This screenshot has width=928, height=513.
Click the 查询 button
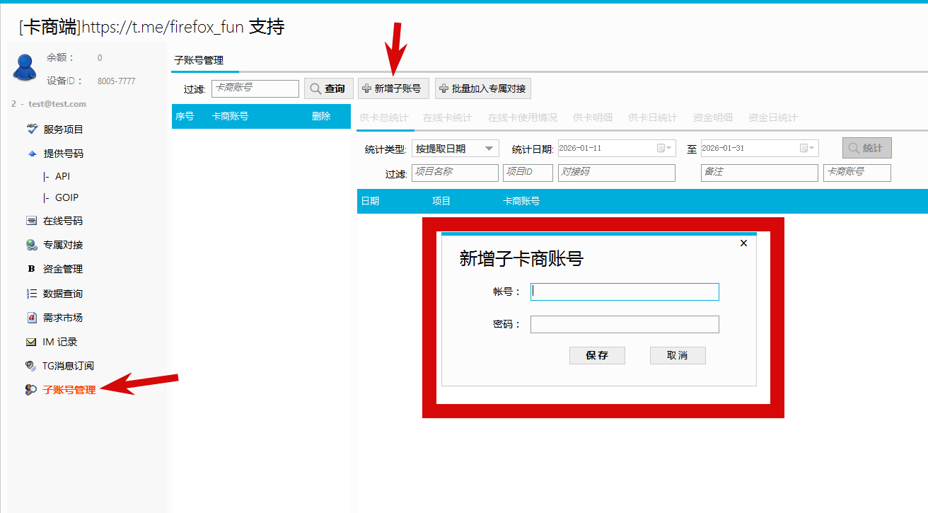click(329, 88)
